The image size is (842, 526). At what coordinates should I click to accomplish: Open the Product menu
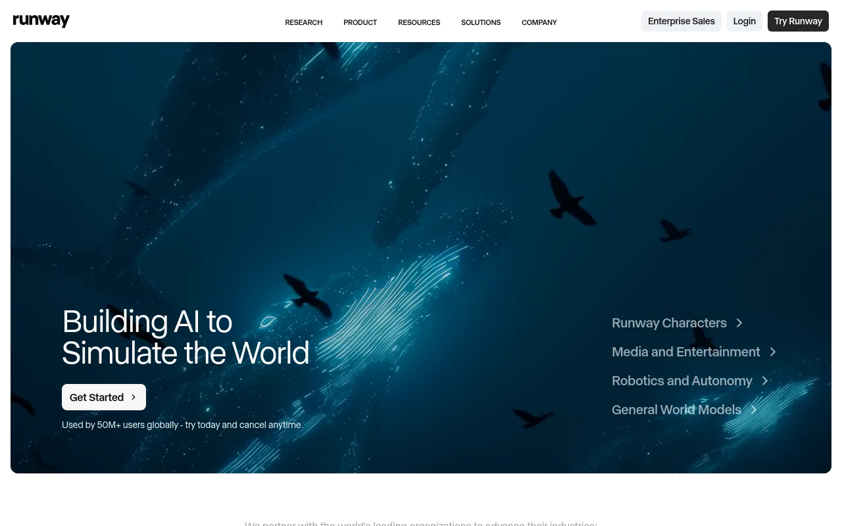pyautogui.click(x=360, y=22)
